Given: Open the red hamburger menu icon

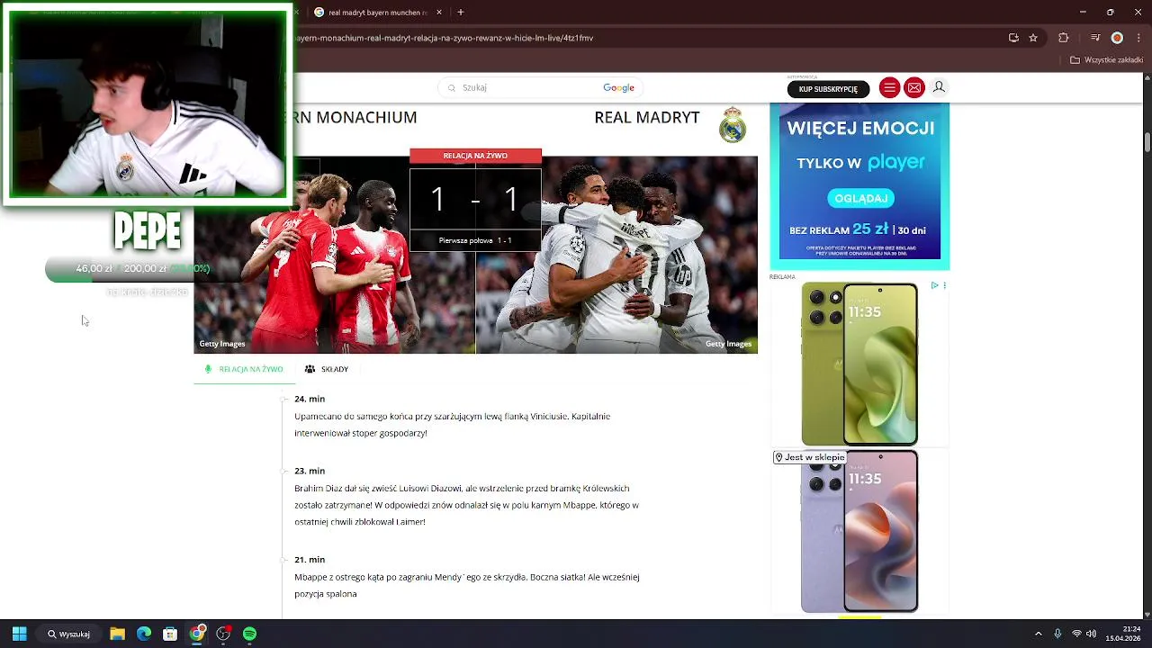Looking at the screenshot, I should (x=889, y=87).
